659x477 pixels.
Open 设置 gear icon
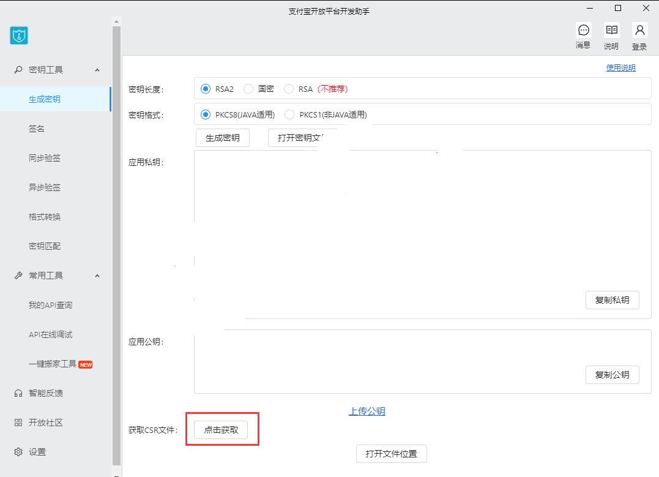click(18, 452)
